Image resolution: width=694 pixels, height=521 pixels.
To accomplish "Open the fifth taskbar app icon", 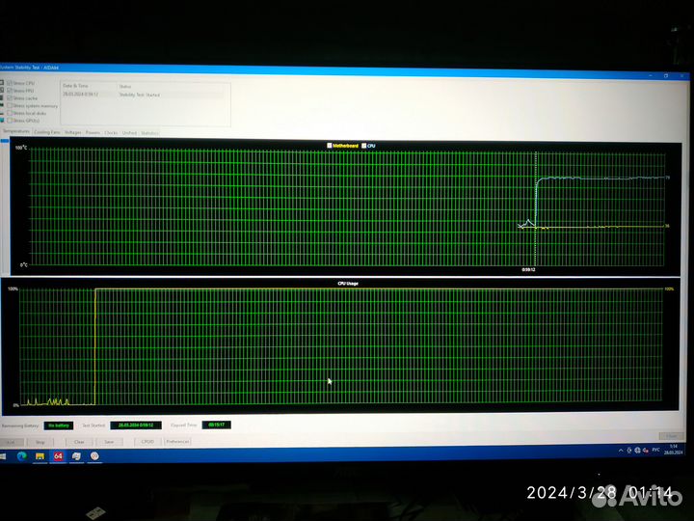I will [x=76, y=455].
